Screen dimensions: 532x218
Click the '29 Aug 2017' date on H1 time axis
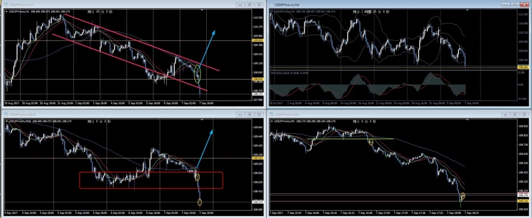[x=11, y=103]
